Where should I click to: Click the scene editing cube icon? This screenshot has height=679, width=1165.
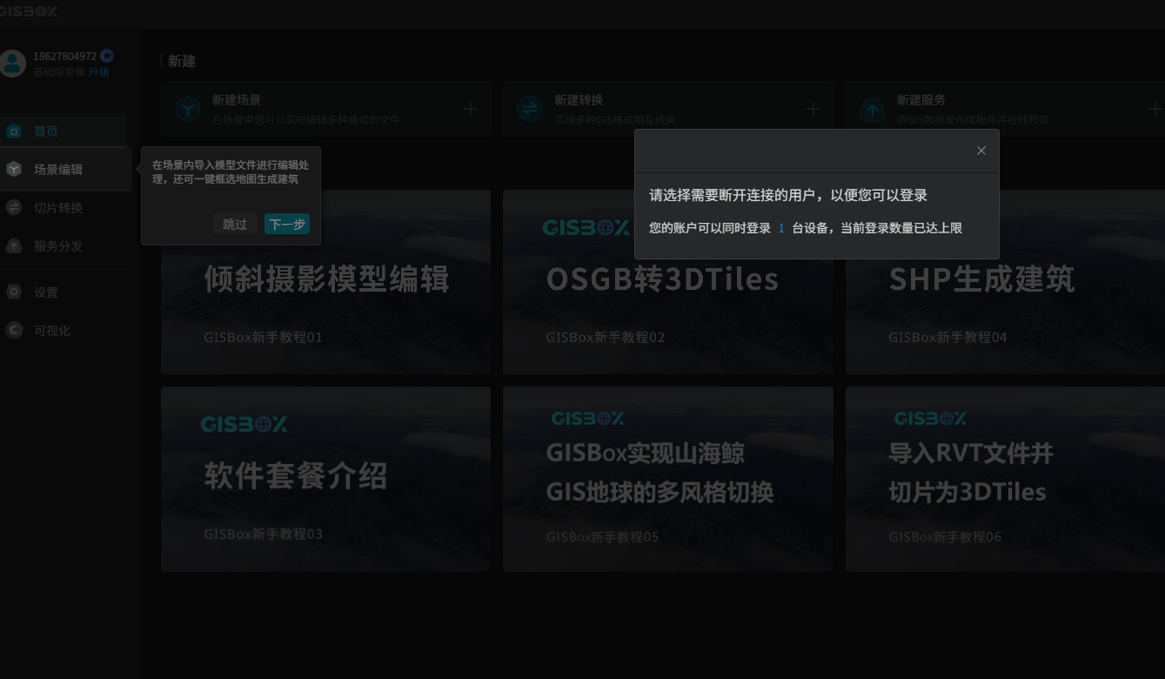(14, 169)
